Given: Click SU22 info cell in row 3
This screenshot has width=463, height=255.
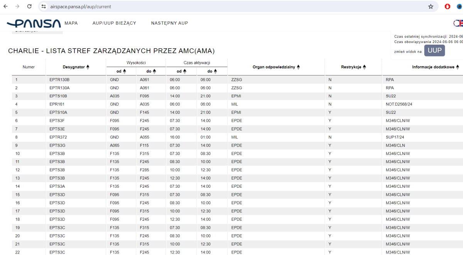Looking at the screenshot, I should pos(391,96).
